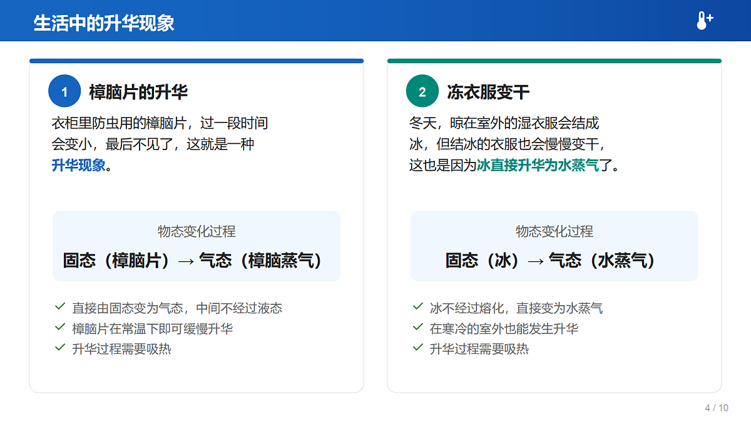Click the text 会变小，最后不见了
The height and width of the screenshot is (422, 751).
pos(111,144)
